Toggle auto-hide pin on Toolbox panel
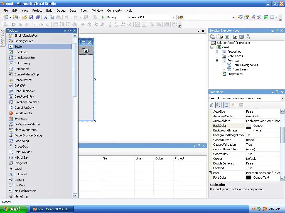 click(69, 31)
